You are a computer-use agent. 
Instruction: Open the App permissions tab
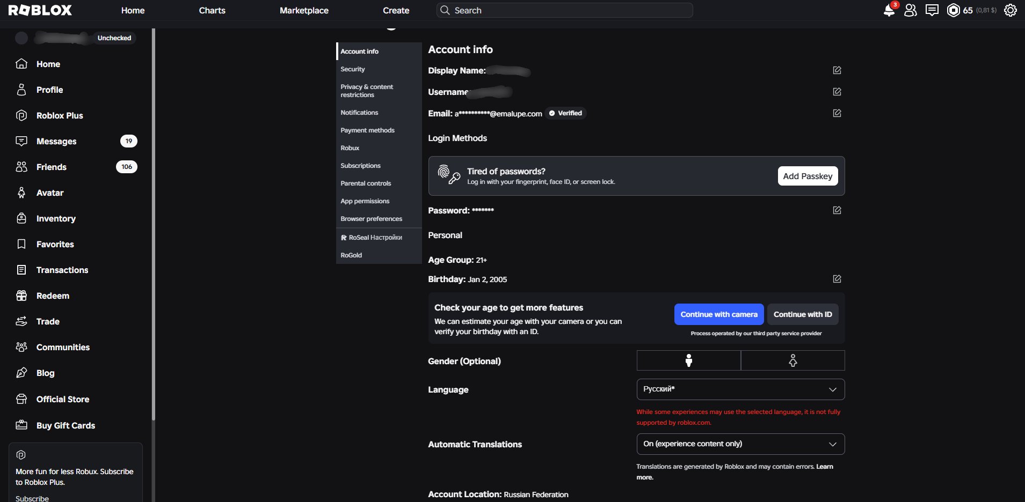click(x=379, y=201)
